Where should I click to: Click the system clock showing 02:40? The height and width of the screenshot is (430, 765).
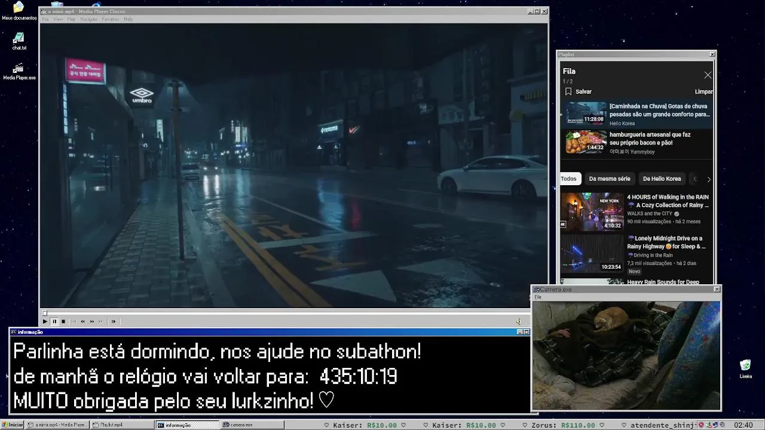coord(743,425)
